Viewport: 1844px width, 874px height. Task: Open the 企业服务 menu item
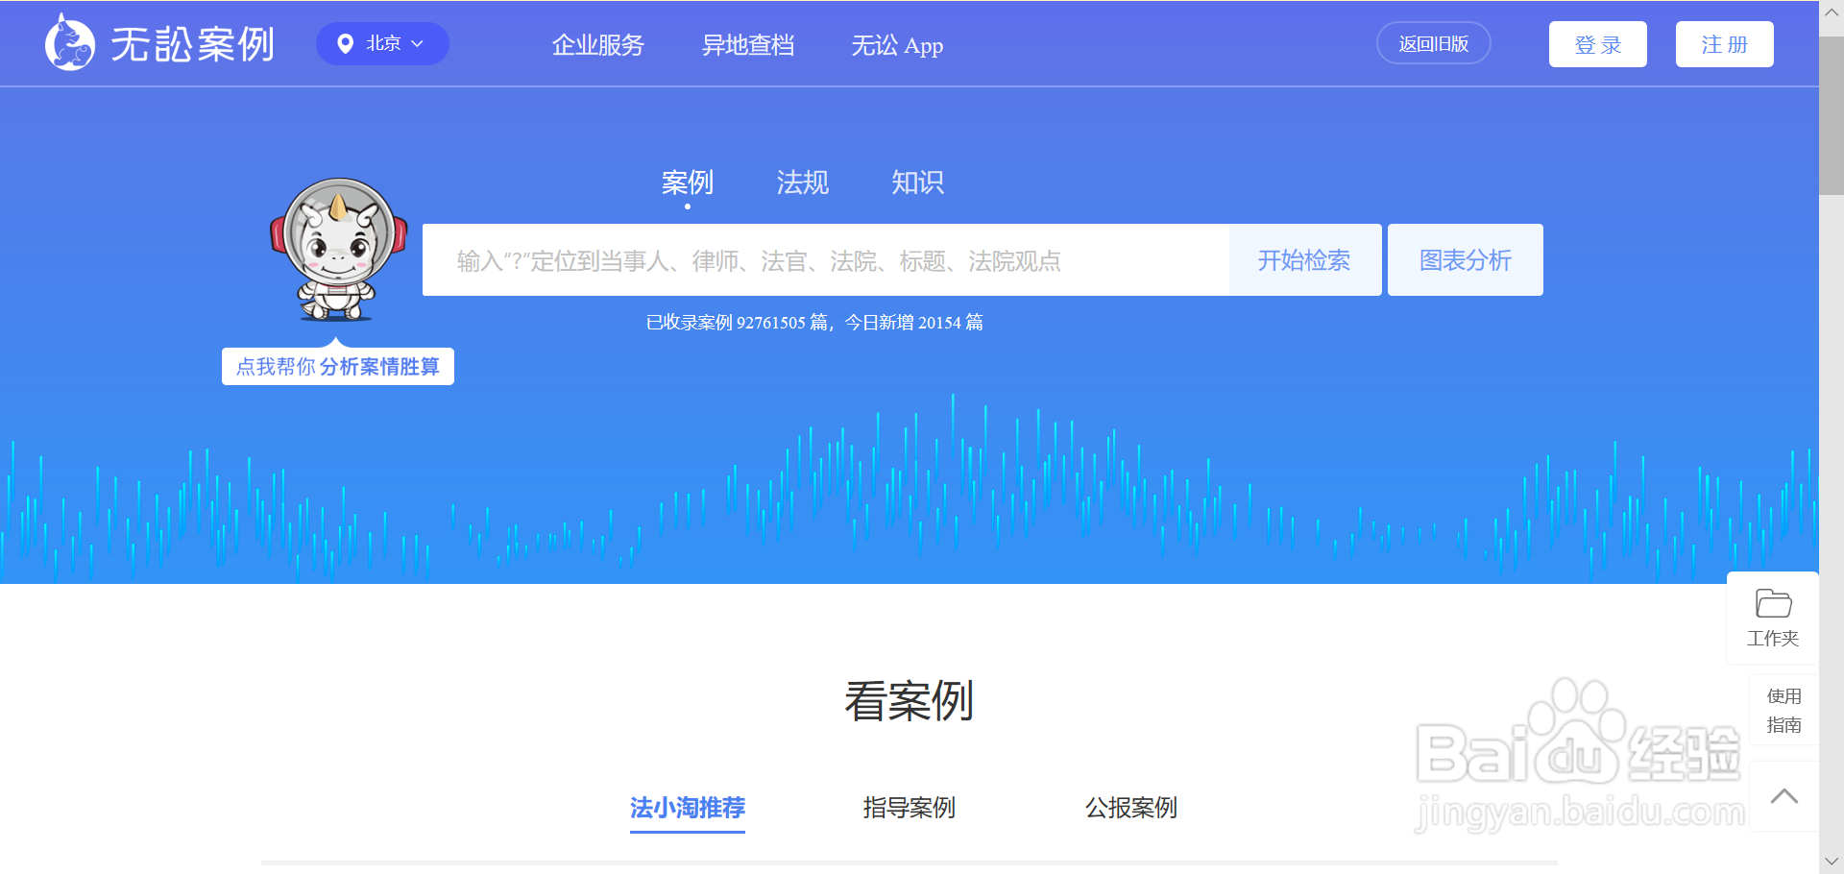click(597, 45)
